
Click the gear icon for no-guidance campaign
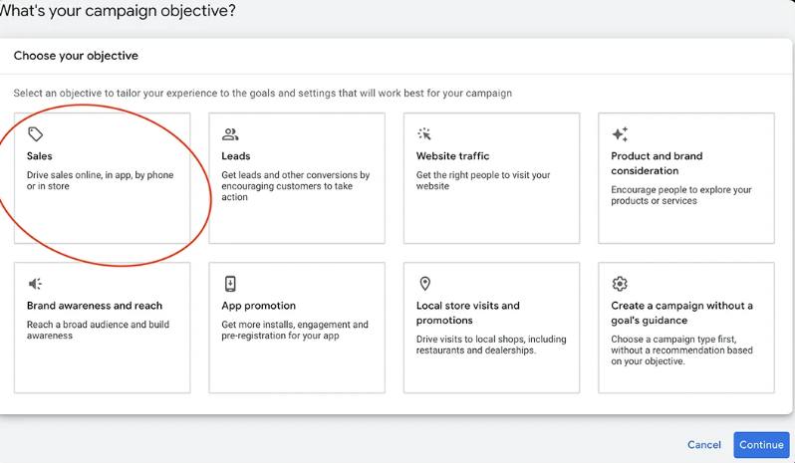pyautogui.click(x=620, y=284)
